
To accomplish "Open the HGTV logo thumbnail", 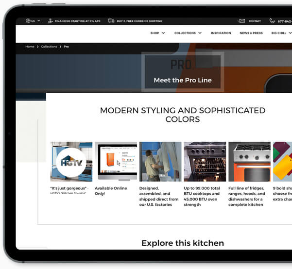I will [x=71, y=162].
